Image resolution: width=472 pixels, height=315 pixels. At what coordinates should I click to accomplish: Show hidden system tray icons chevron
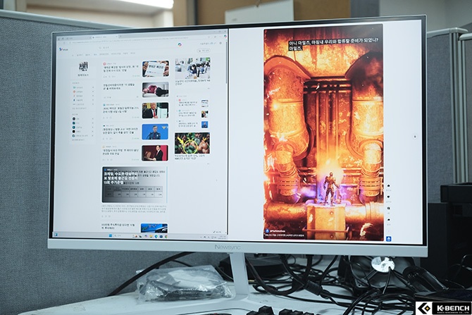(201, 237)
